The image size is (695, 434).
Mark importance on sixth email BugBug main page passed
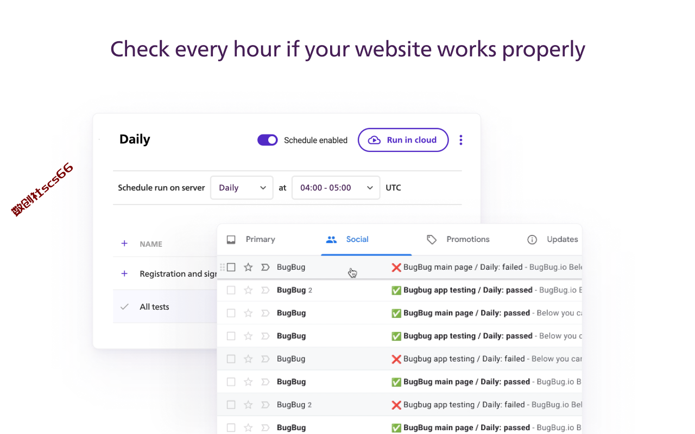pos(266,382)
